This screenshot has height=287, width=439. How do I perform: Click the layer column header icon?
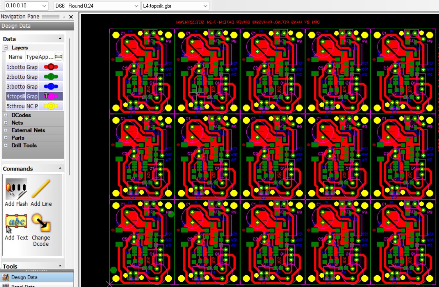[x=58, y=57]
